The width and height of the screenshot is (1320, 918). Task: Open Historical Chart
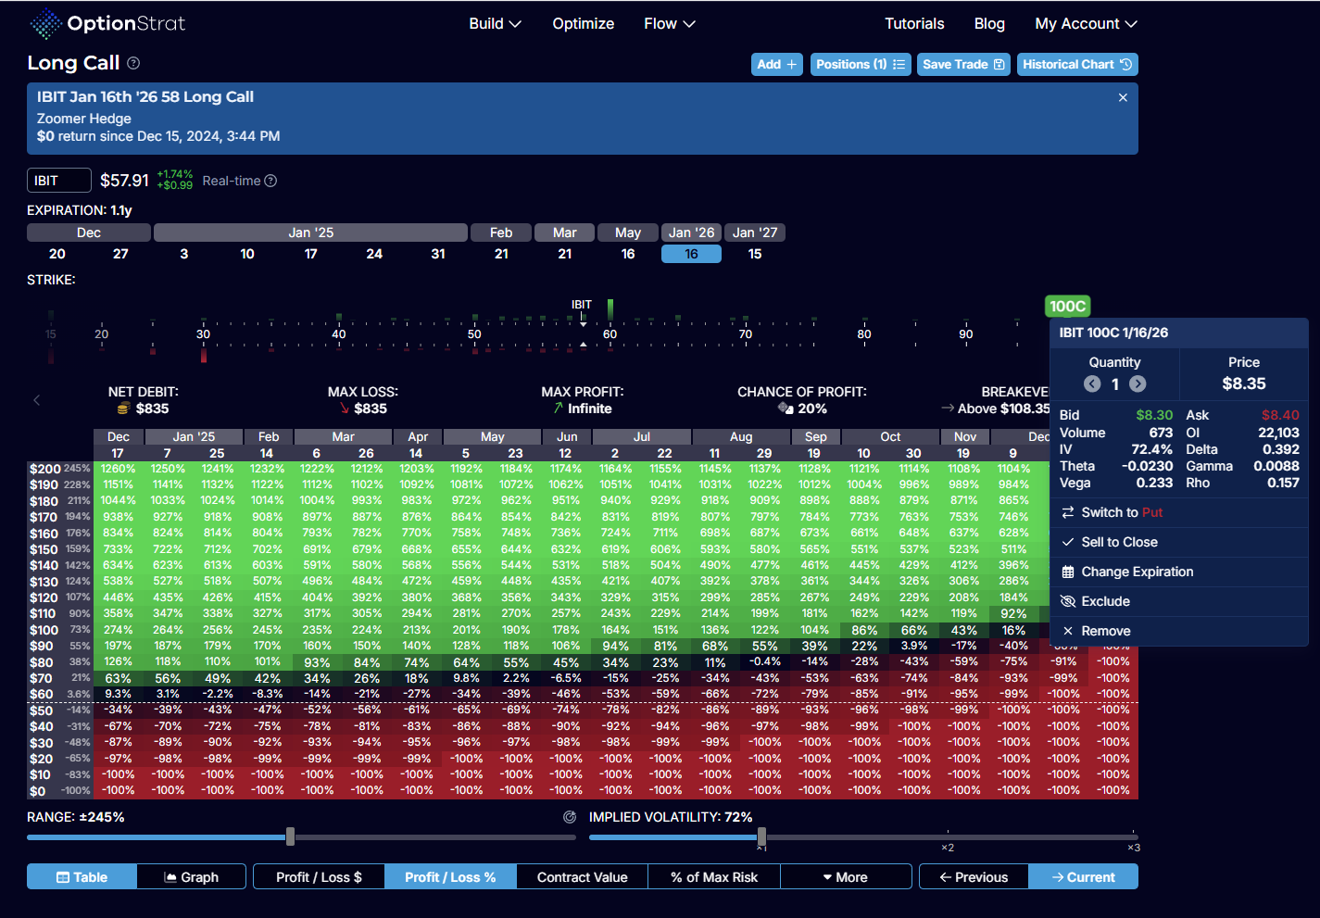click(1077, 64)
